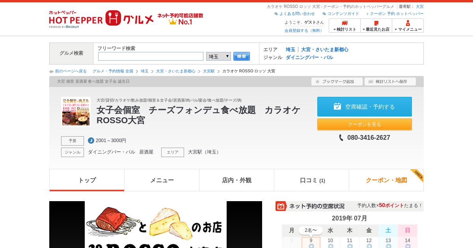Image resolution: width=473 pixels, height=248 pixels.
Task: Click the フリーワード検索 input field
Action: point(151,56)
